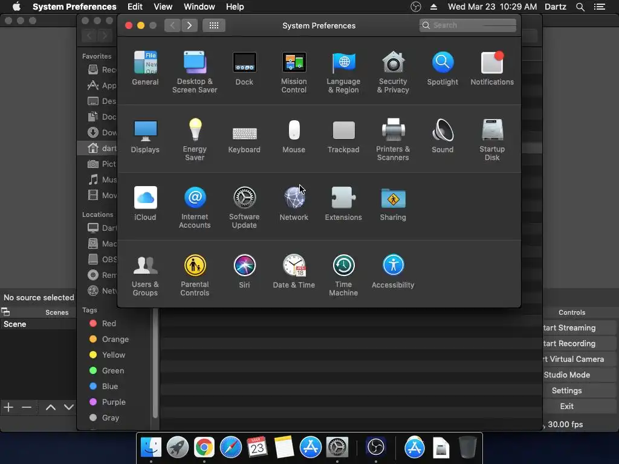Viewport: 619px width, 464px height.
Task: Move scene up with the arrow
Action: 51,407
